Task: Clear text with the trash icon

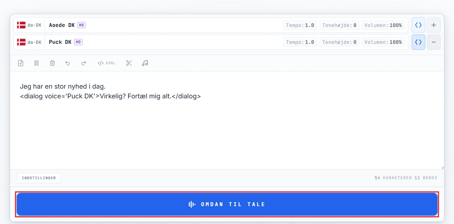Action: click(52, 63)
